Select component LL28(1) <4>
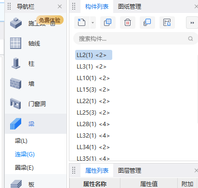The image size is (198, 188). tap(93, 124)
